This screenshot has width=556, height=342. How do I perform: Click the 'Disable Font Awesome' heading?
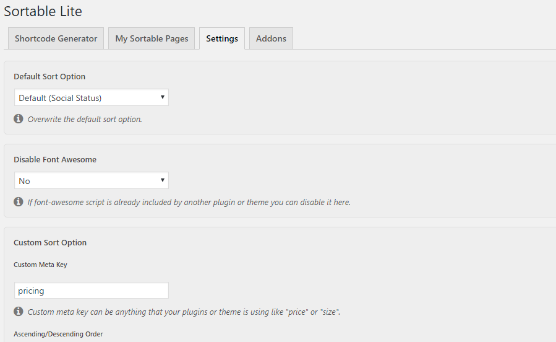(55, 159)
